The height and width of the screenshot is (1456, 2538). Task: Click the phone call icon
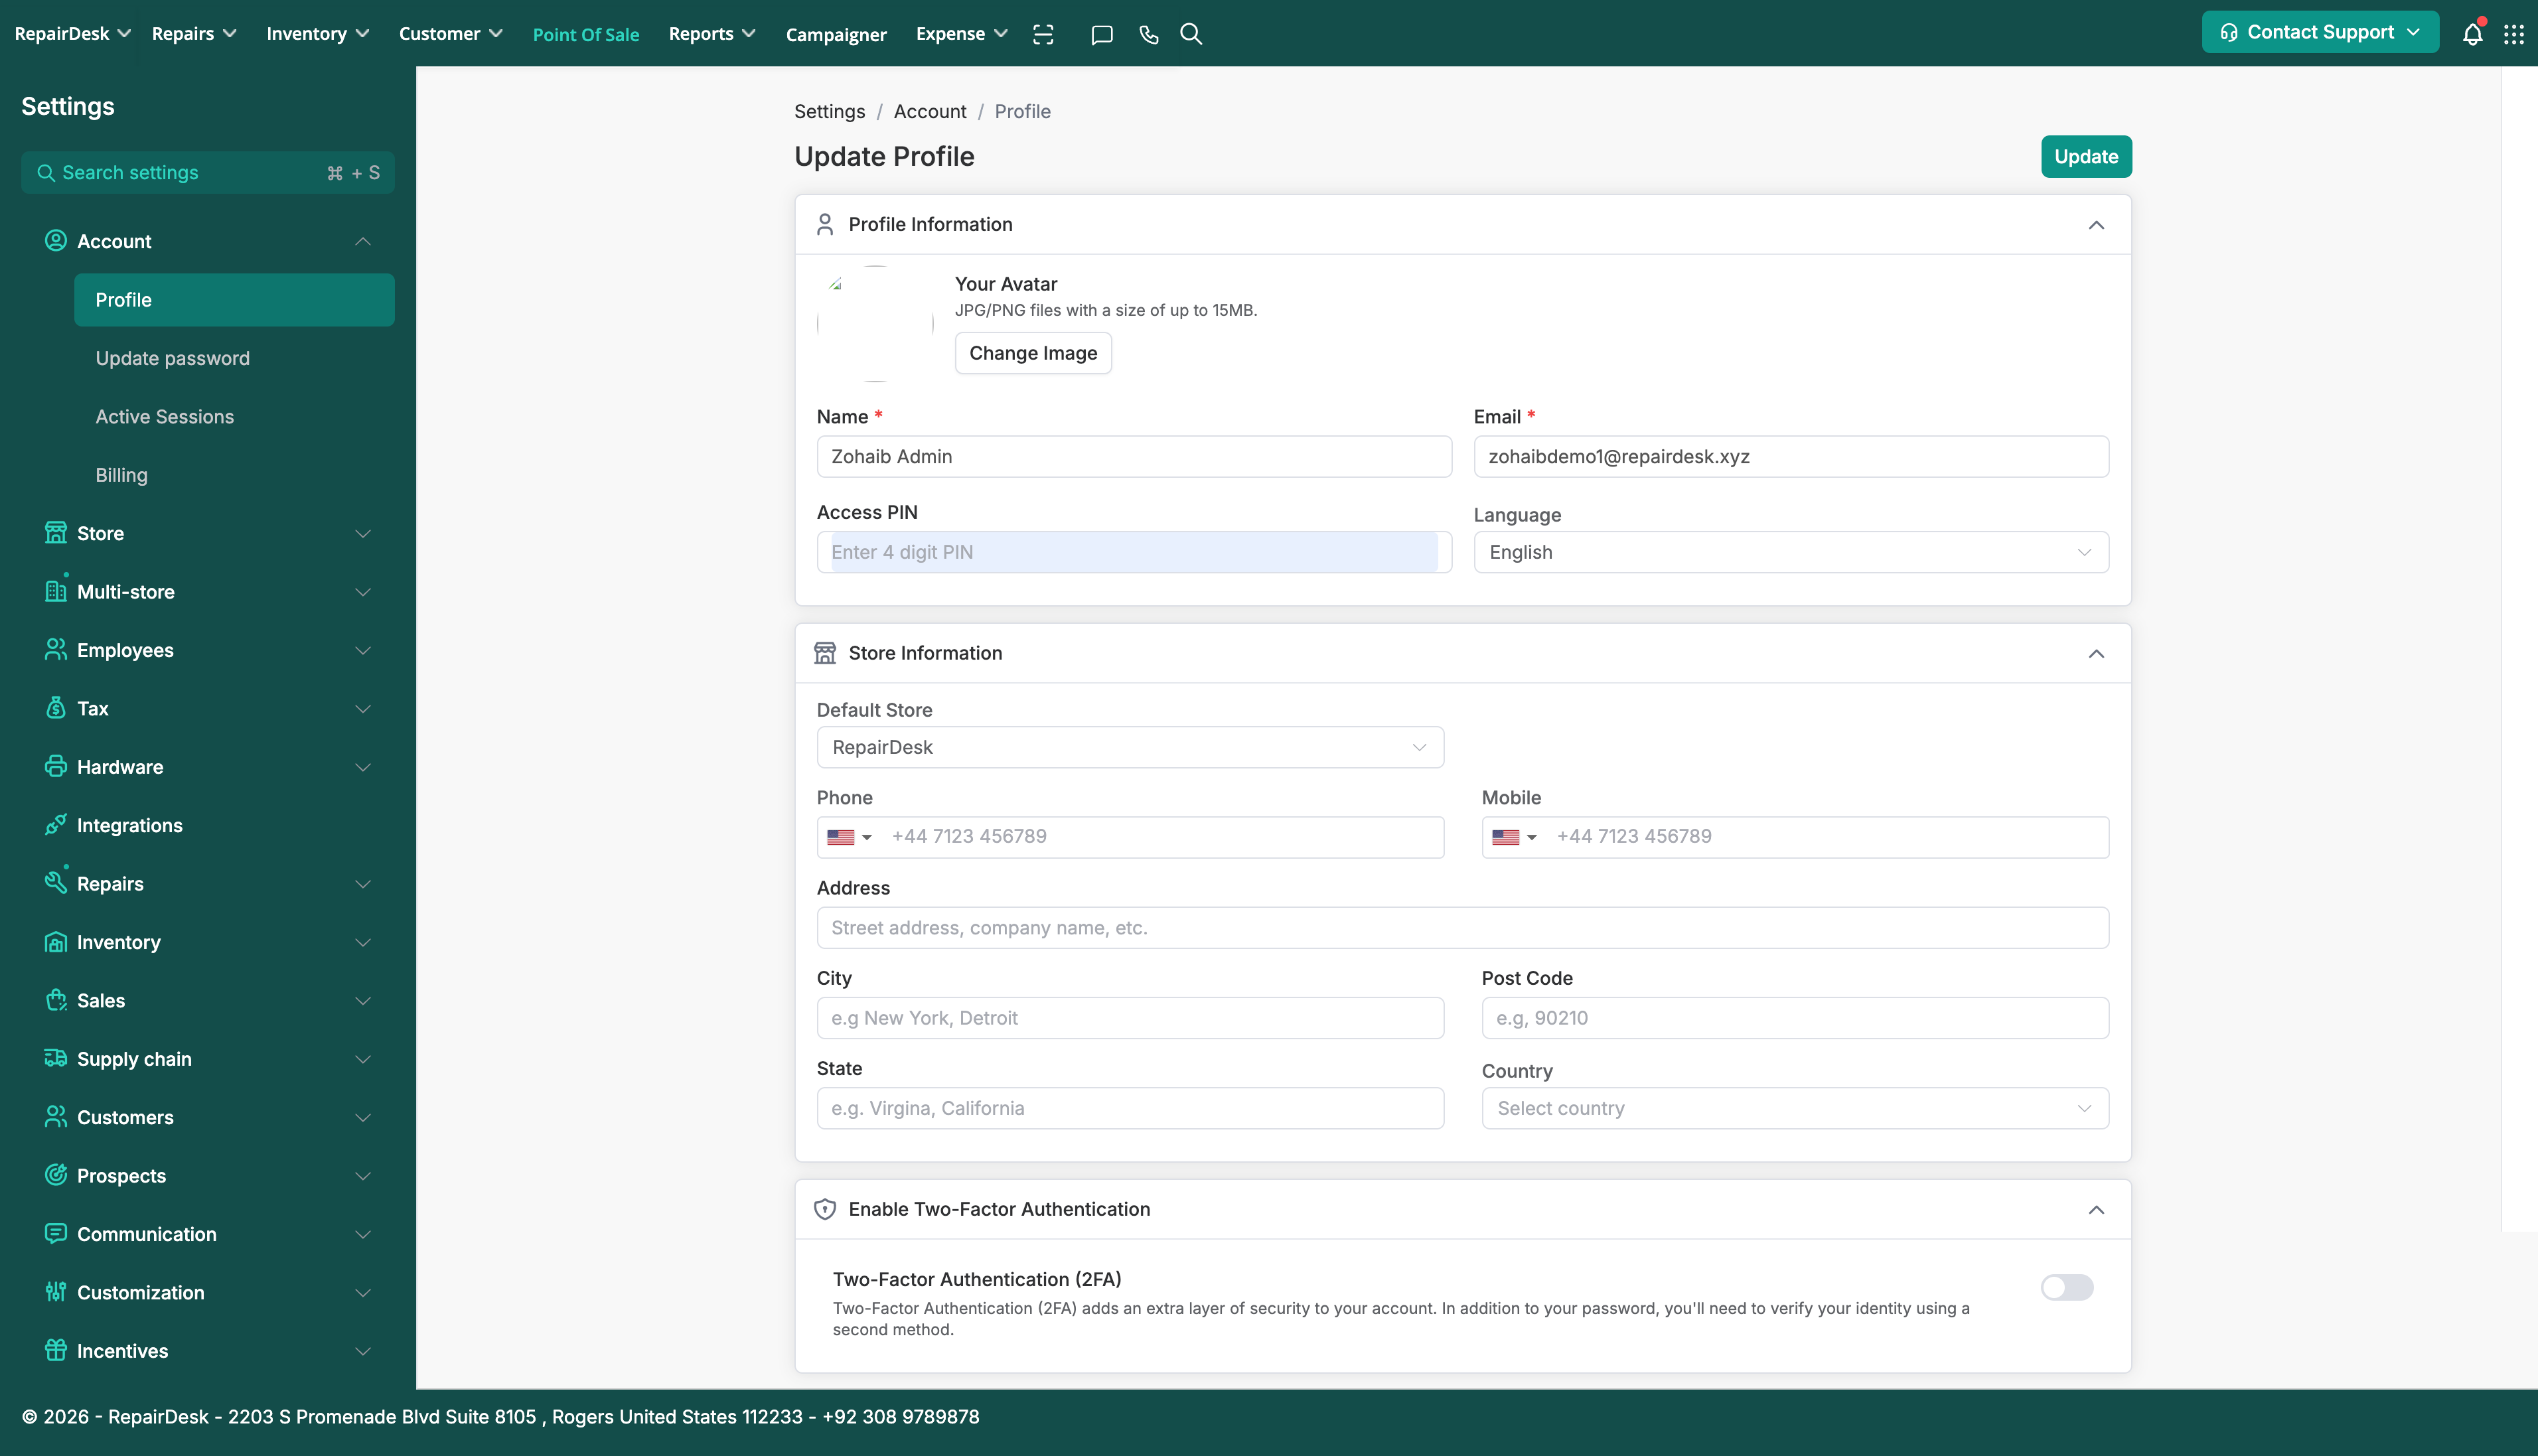(x=1148, y=34)
